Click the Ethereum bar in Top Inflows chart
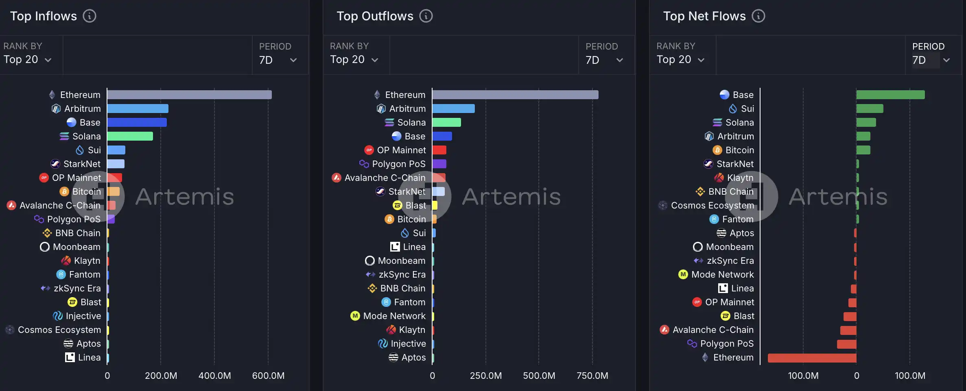The height and width of the screenshot is (391, 966). (x=189, y=95)
